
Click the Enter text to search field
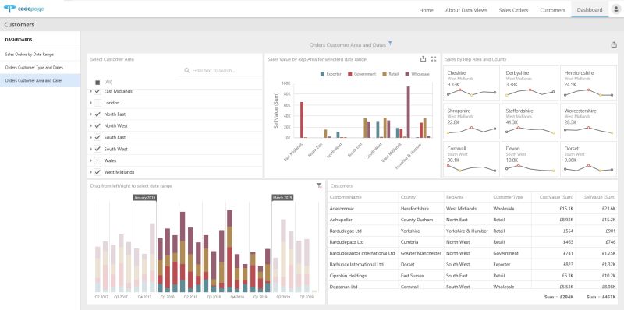219,70
